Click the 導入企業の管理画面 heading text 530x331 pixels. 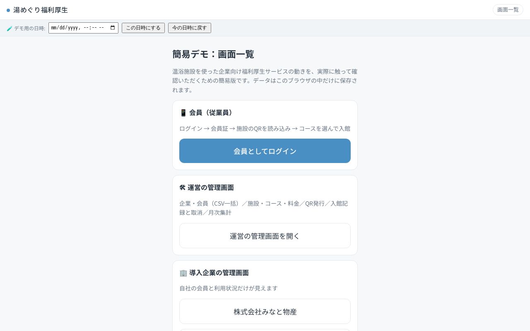click(219, 273)
